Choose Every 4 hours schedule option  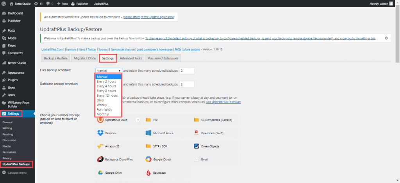[106, 86]
